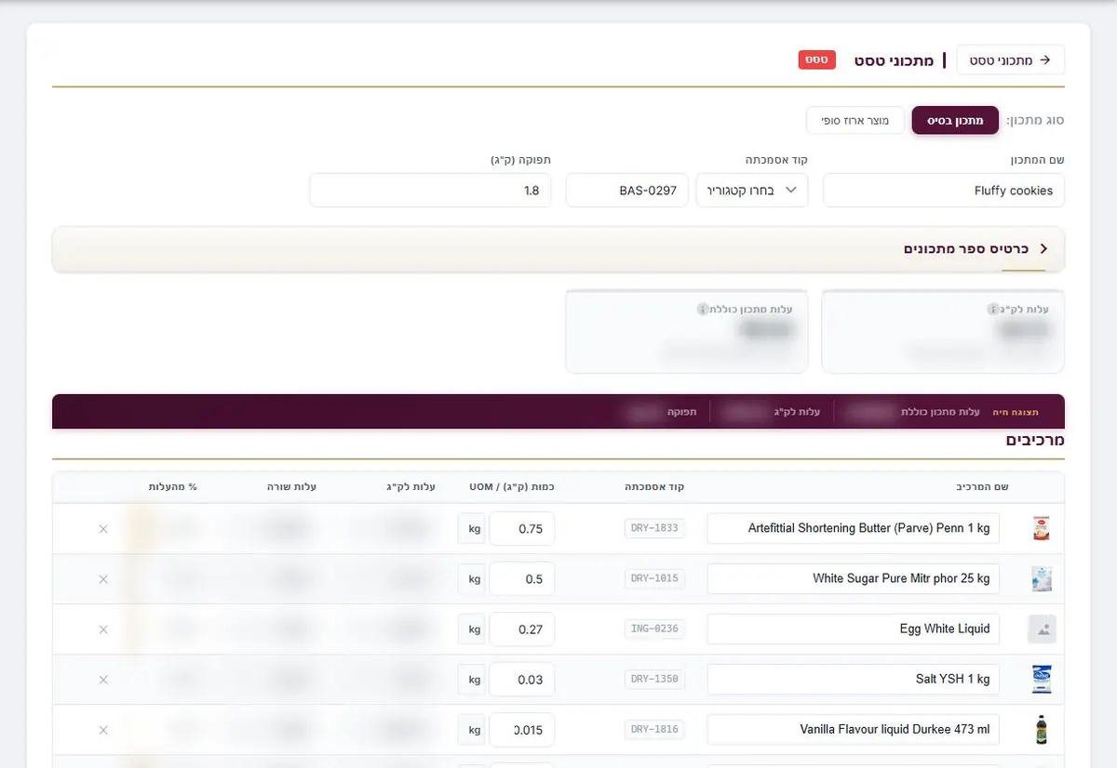This screenshot has width=1117, height=768.
Task: Click the שם המרכיב column header
Action: 983,486
